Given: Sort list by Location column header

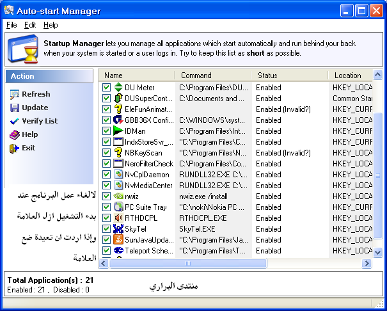Looking at the screenshot, I should [x=351, y=76].
